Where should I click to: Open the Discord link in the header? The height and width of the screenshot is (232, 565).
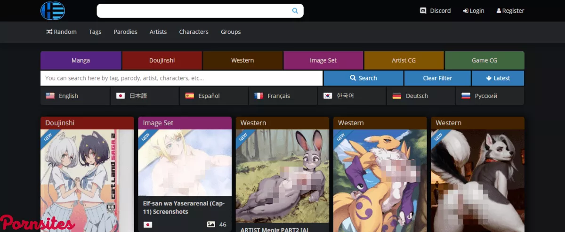point(435,11)
